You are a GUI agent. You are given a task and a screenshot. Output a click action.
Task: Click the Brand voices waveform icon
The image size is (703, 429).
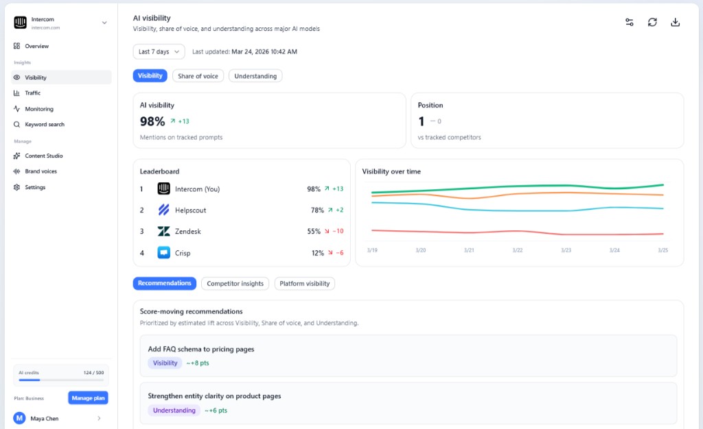tap(16, 171)
